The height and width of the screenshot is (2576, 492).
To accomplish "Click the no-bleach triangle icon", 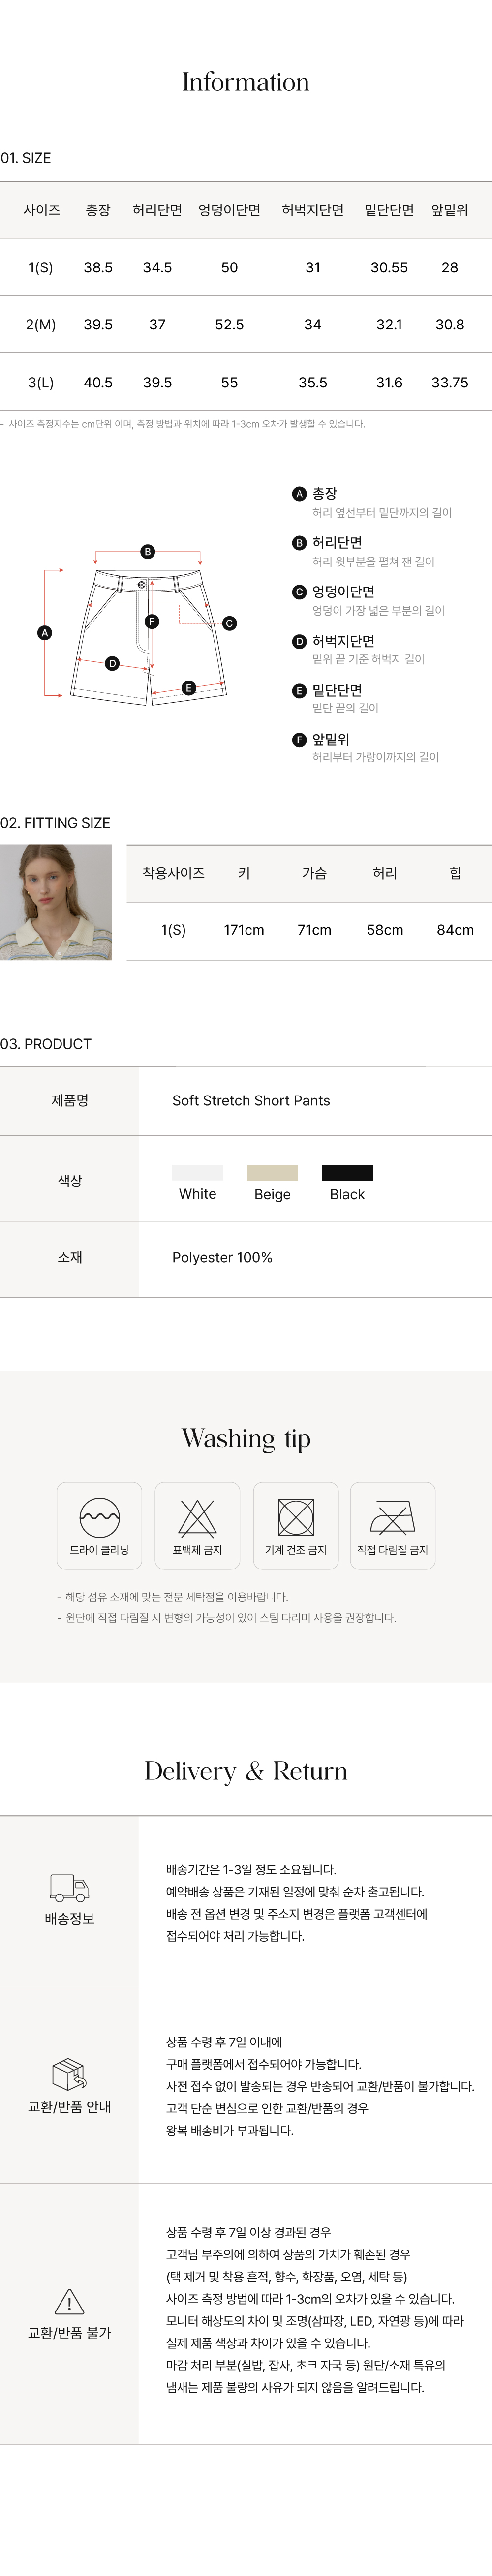I will (197, 1516).
